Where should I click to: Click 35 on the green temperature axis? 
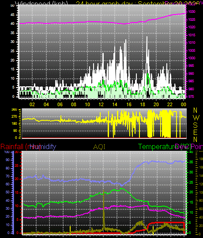click(191, 162)
